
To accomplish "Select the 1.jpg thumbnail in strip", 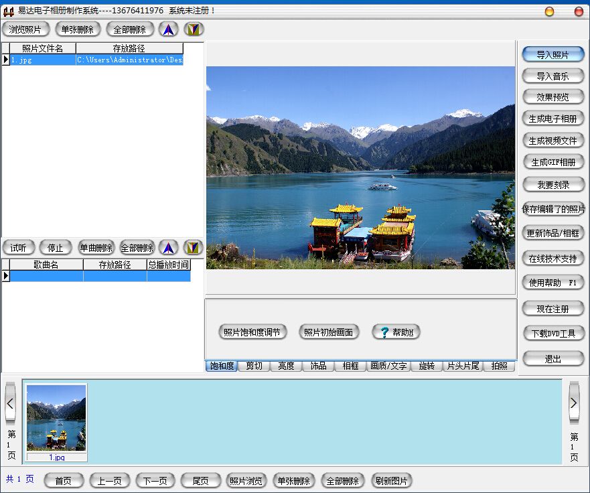I will (x=56, y=422).
